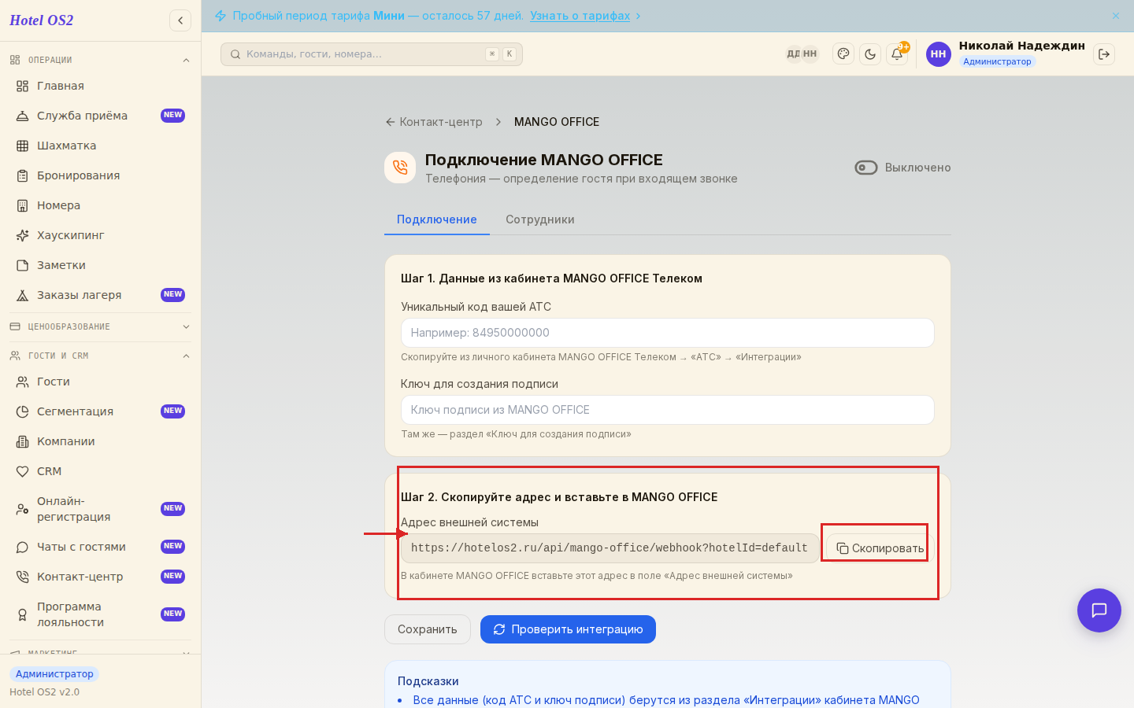The image size is (1134, 708).
Task: Copy the webhook address with Скопировать
Action: (880, 548)
